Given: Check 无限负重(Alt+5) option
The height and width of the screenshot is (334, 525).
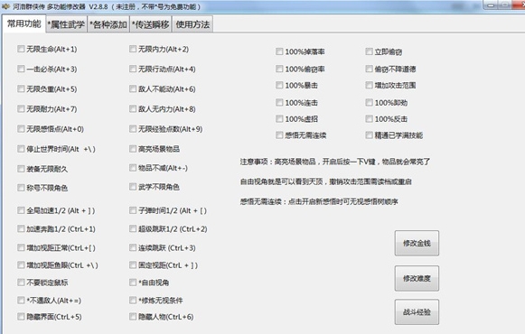Looking at the screenshot, I should click(x=21, y=89).
